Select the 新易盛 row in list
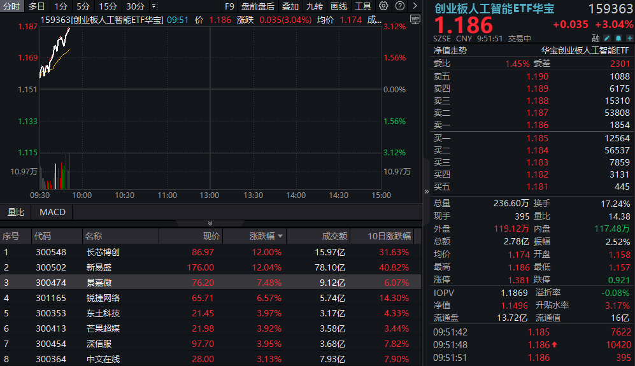The height and width of the screenshot is (366, 635). tap(99, 267)
